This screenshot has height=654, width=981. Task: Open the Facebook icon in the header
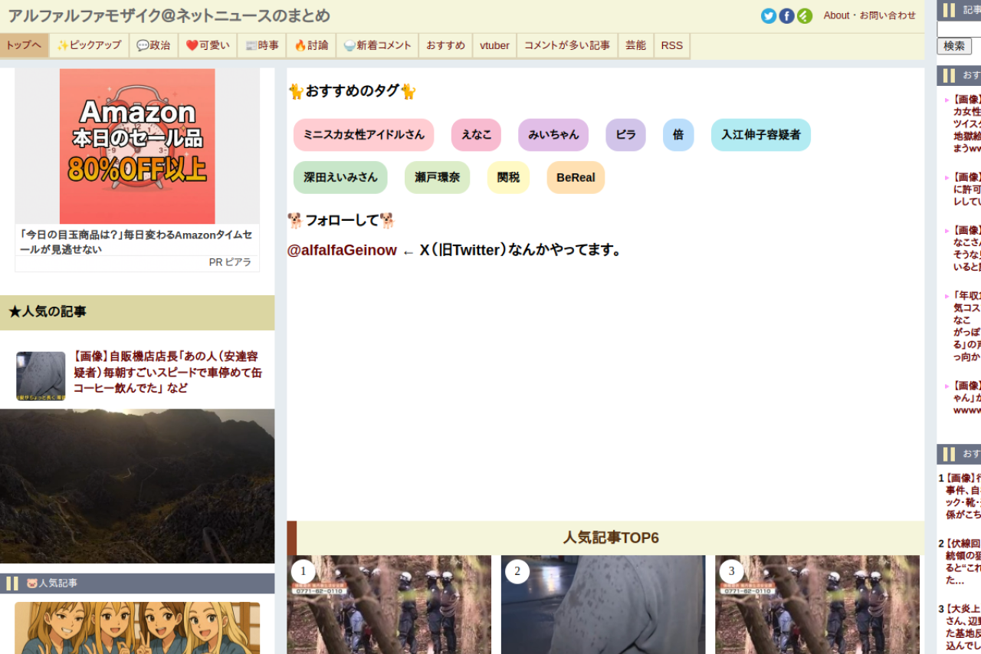pos(786,16)
